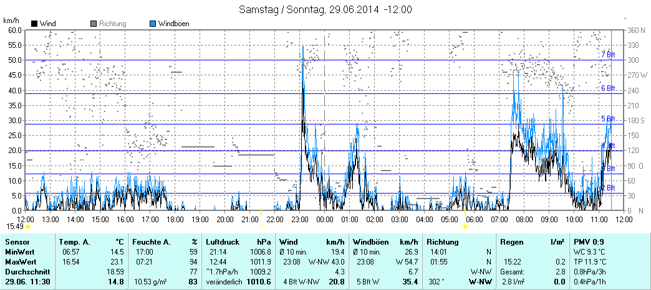Screen dimensions: 651x290
Task: Click the blue Windböen legend square
Action: pyautogui.click(x=153, y=24)
